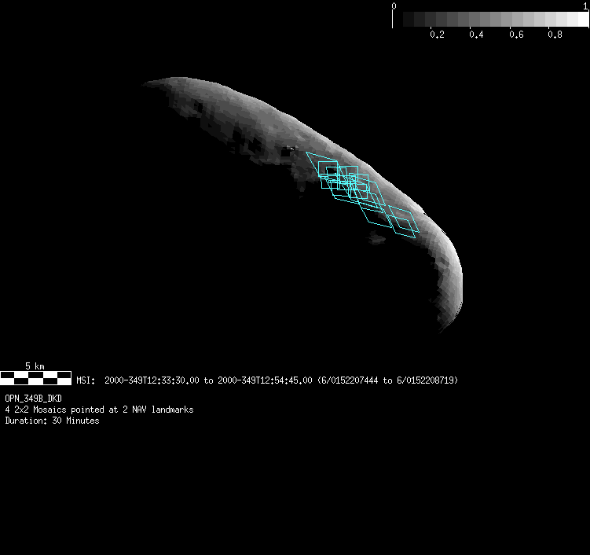
Task: Click the 5 km scale label
Action: click(35, 366)
